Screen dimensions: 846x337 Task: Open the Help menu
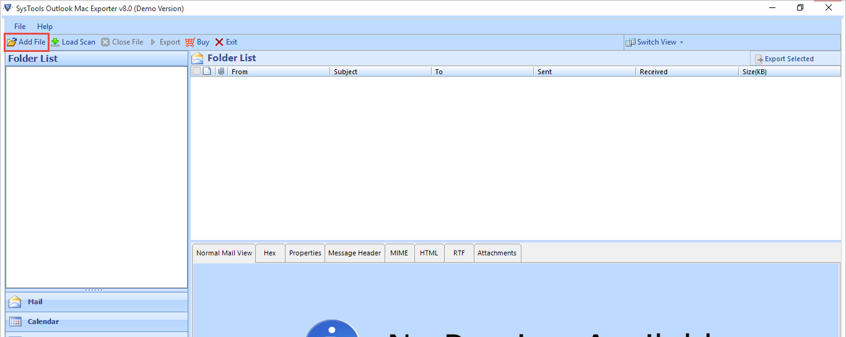point(45,27)
